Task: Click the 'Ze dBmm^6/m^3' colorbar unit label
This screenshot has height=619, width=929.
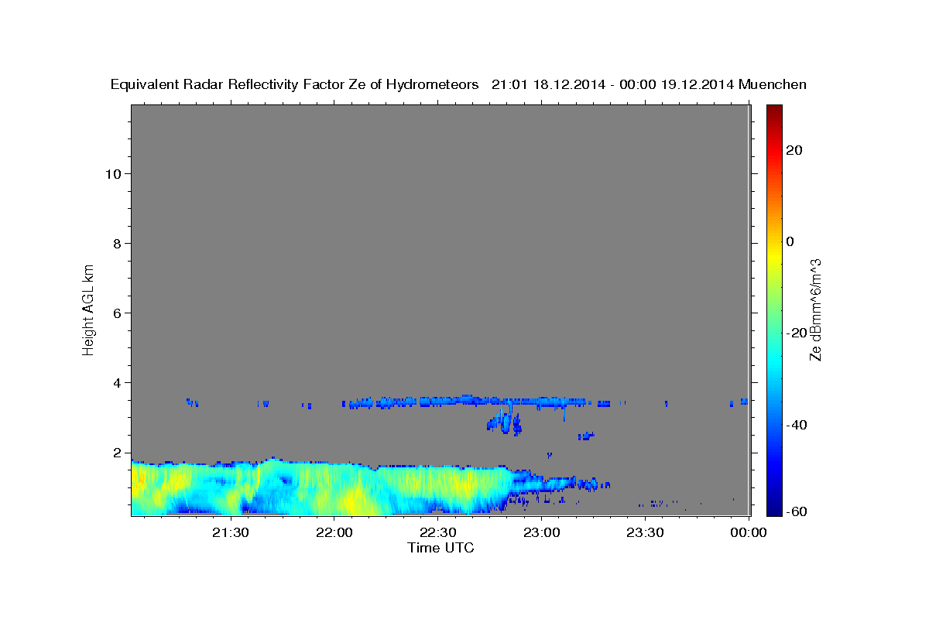Action: pyautogui.click(x=815, y=309)
